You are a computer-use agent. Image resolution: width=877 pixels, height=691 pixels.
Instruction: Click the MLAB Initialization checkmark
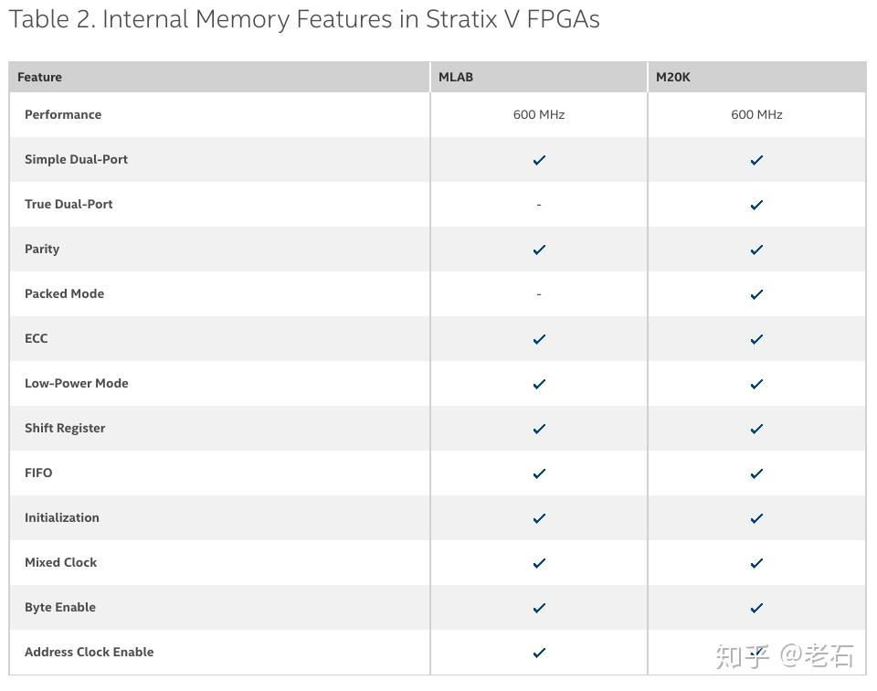point(539,518)
